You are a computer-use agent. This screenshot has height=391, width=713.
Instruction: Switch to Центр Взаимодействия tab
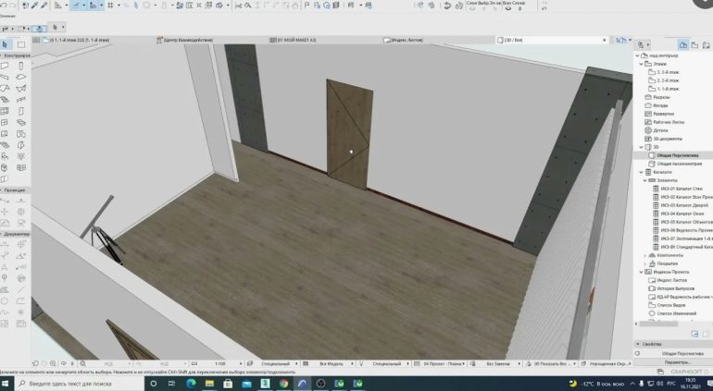tap(185, 40)
